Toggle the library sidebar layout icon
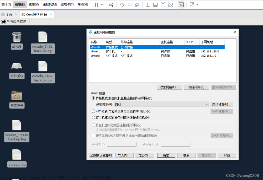The width and height of the screenshot is (263, 180). [x=148, y=5]
